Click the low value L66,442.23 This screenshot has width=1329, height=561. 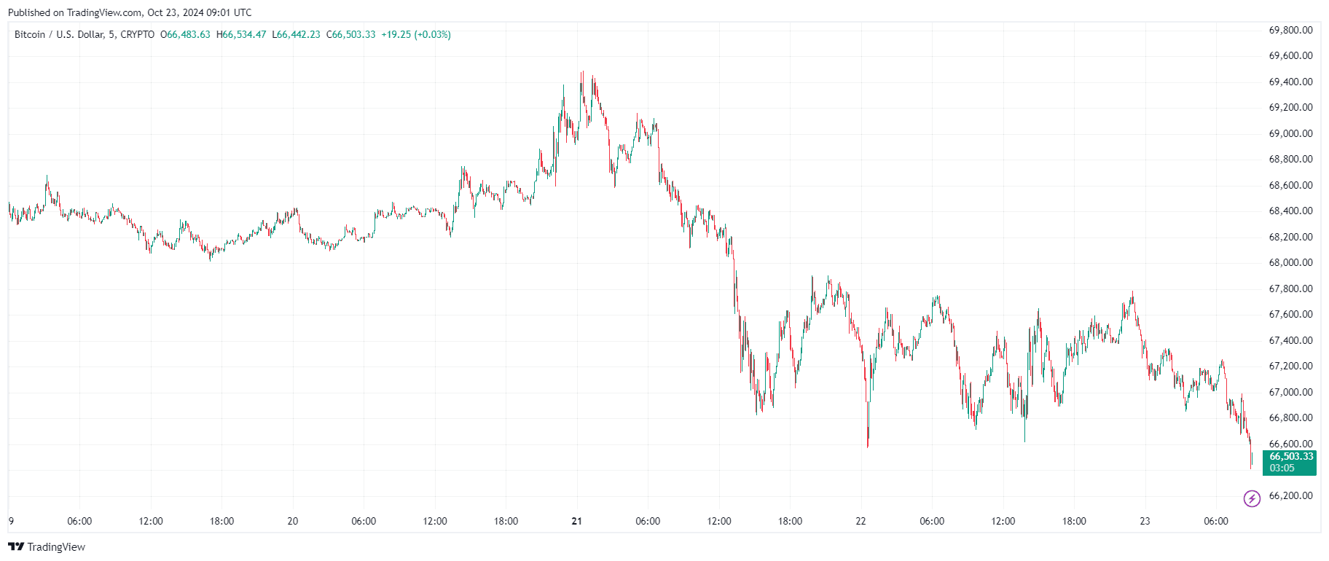pos(296,34)
